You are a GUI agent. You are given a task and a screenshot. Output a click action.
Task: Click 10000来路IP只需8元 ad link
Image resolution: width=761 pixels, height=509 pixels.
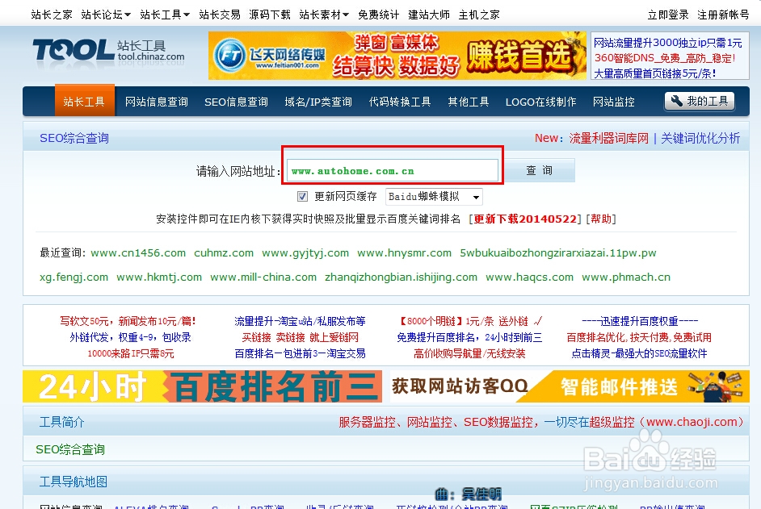click(131, 353)
